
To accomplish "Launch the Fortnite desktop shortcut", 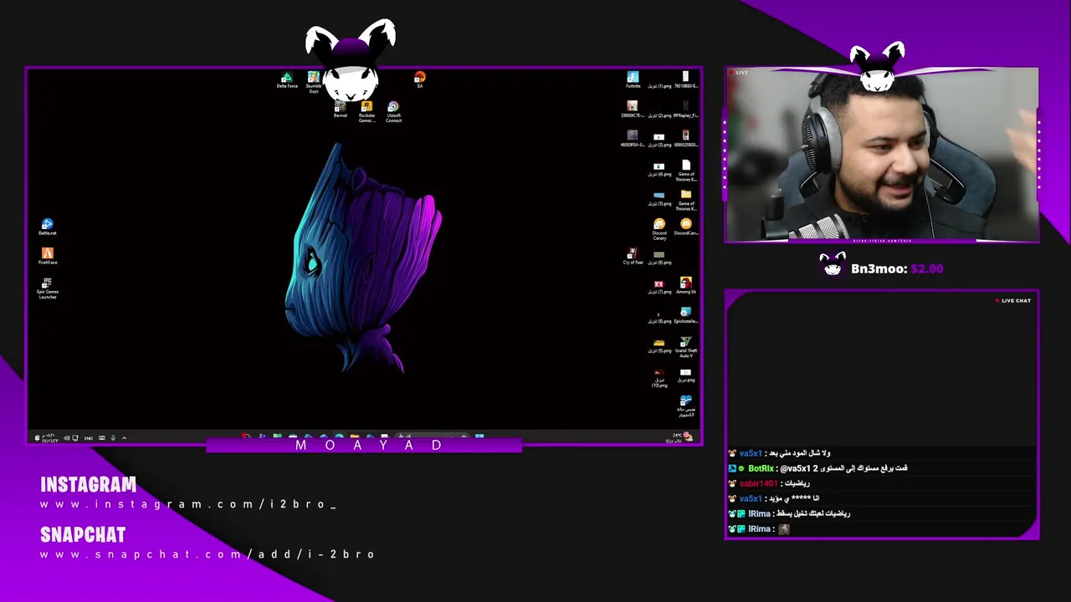I will tap(633, 80).
